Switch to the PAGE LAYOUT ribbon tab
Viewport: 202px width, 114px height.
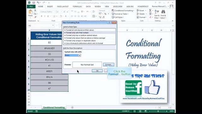(63, 6)
